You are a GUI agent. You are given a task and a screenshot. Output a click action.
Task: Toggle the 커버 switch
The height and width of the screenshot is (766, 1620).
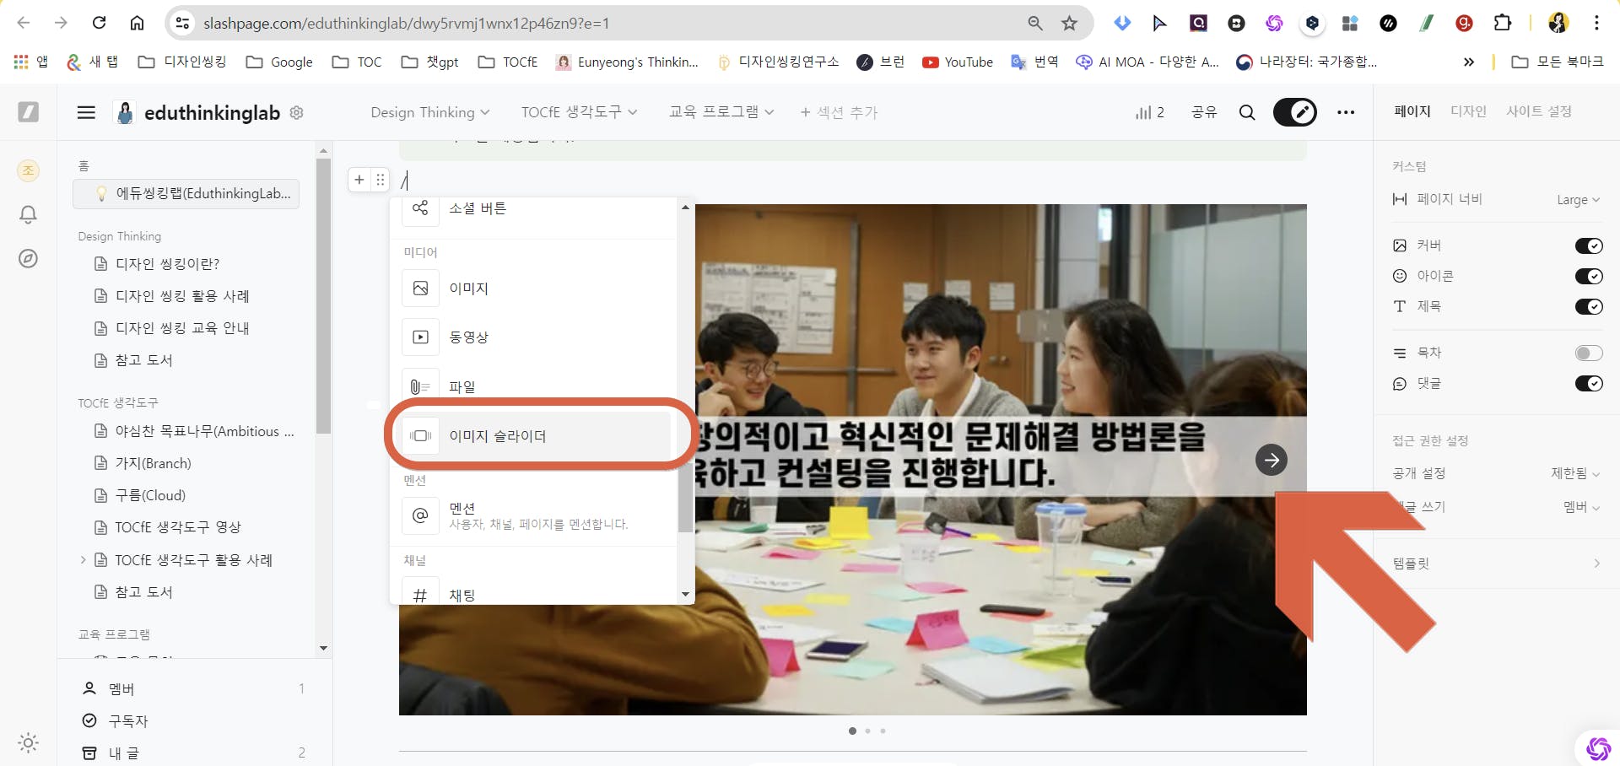tap(1589, 245)
